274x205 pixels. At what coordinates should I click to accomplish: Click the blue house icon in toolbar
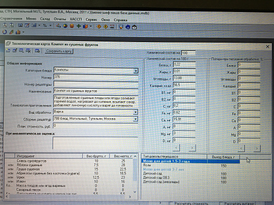pyautogui.click(x=128, y=27)
